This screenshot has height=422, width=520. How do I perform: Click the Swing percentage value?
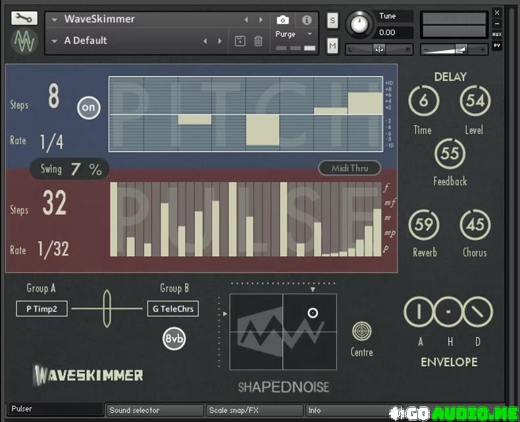click(x=86, y=169)
